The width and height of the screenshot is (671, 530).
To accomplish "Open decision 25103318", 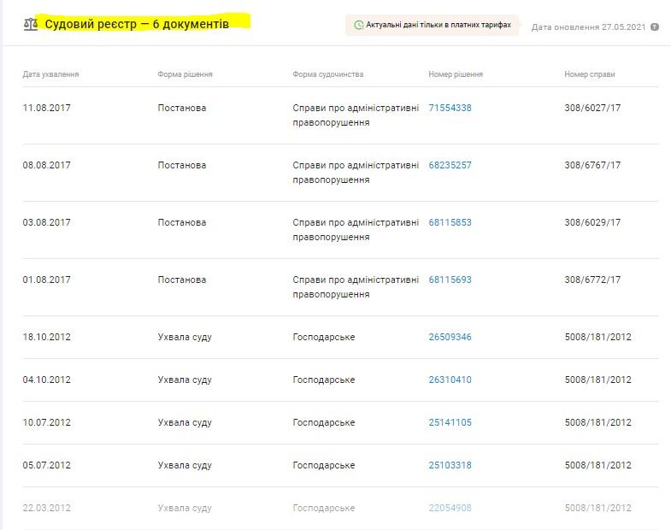I will [x=450, y=466].
